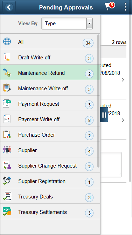The image size is (132, 235).
Task: Click the Payment Request icon
Action: [x=7, y=103]
